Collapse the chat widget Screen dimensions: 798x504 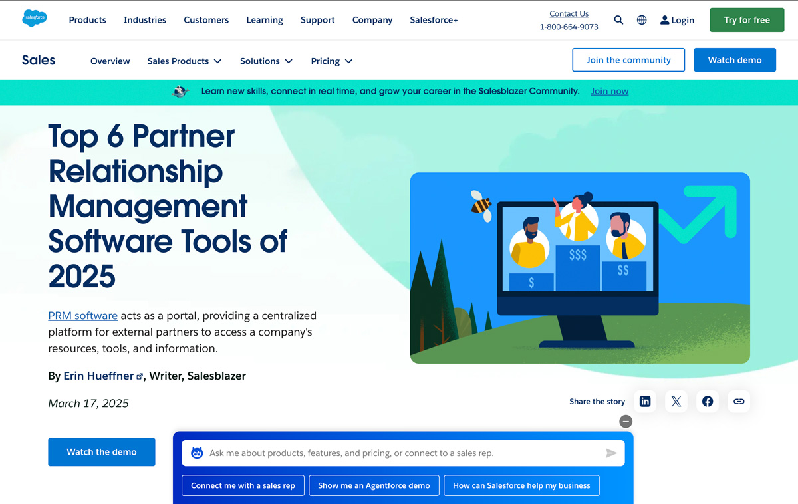(x=625, y=421)
